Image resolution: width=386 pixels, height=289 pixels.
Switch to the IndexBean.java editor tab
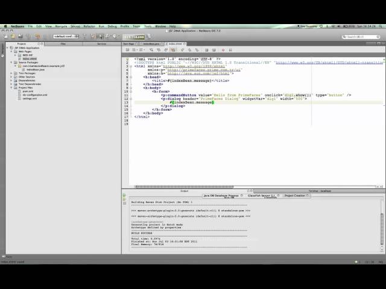tap(151, 44)
